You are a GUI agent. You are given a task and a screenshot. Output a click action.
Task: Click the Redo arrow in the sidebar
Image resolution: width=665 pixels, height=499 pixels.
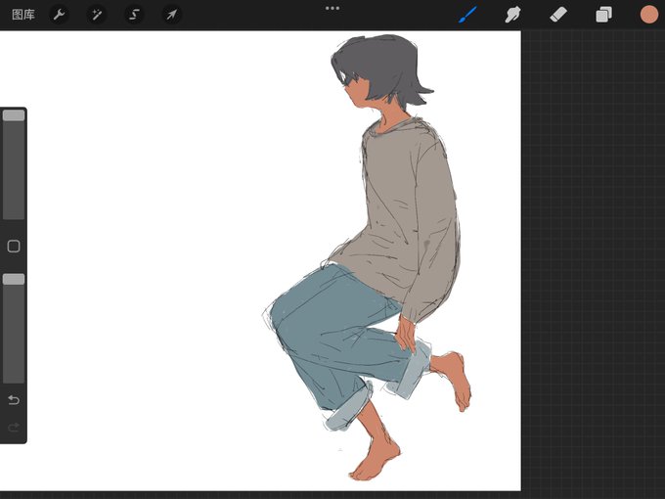(x=14, y=427)
